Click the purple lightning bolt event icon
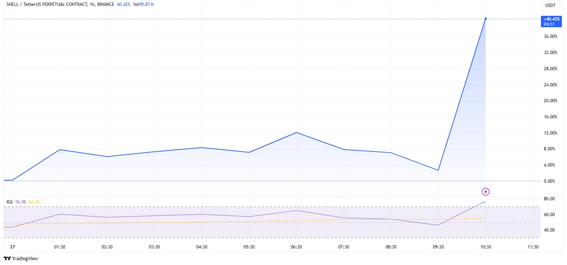Screen dimensions: 567x265 486,191
